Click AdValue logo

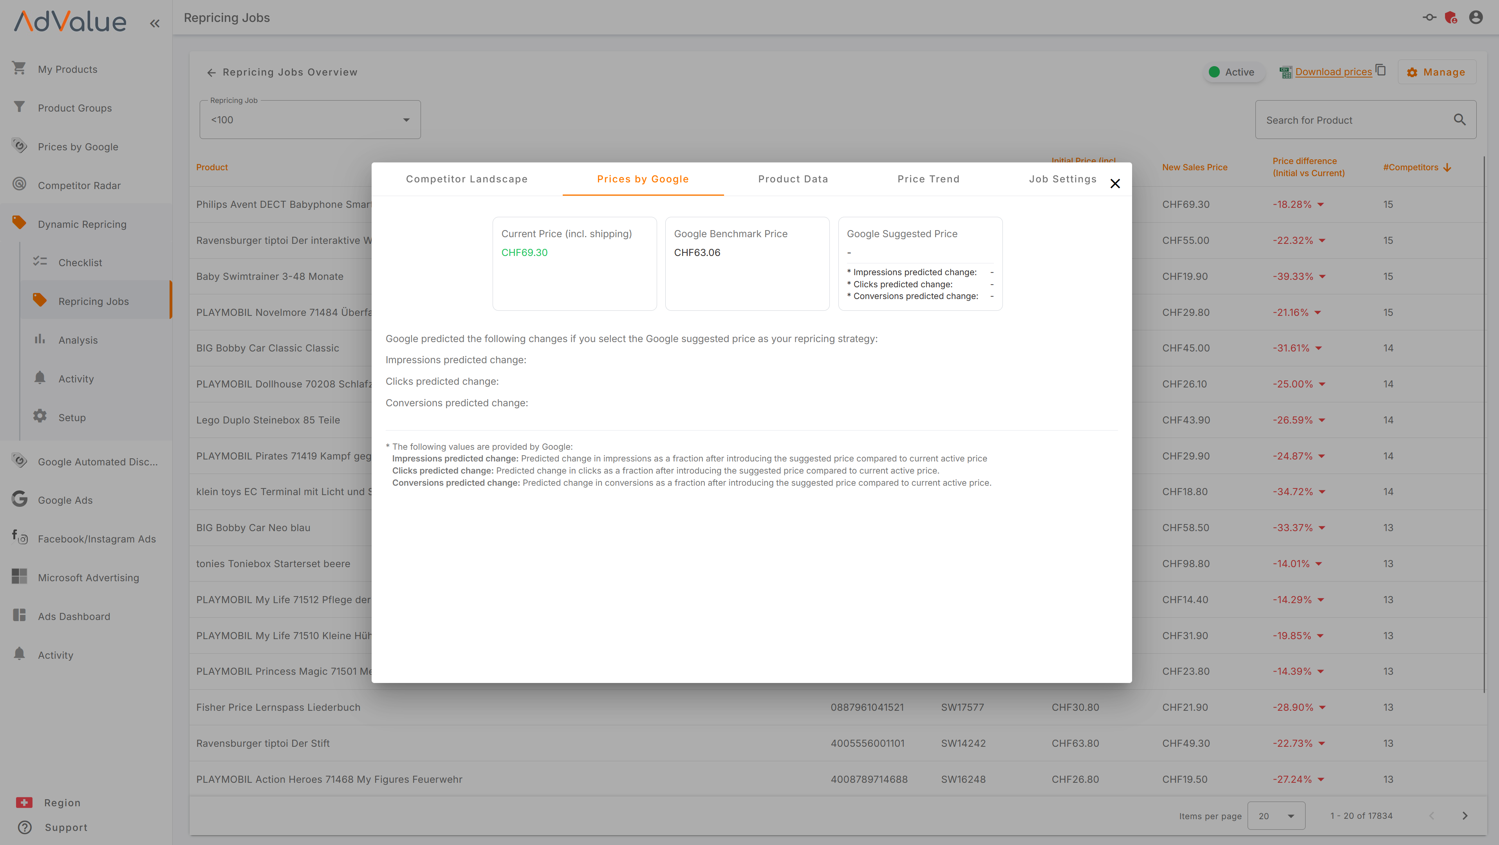pos(70,22)
